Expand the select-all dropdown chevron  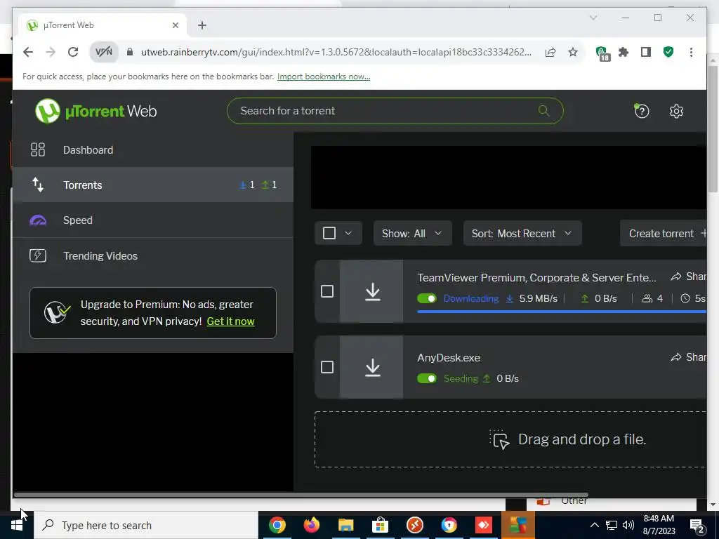[x=348, y=233]
